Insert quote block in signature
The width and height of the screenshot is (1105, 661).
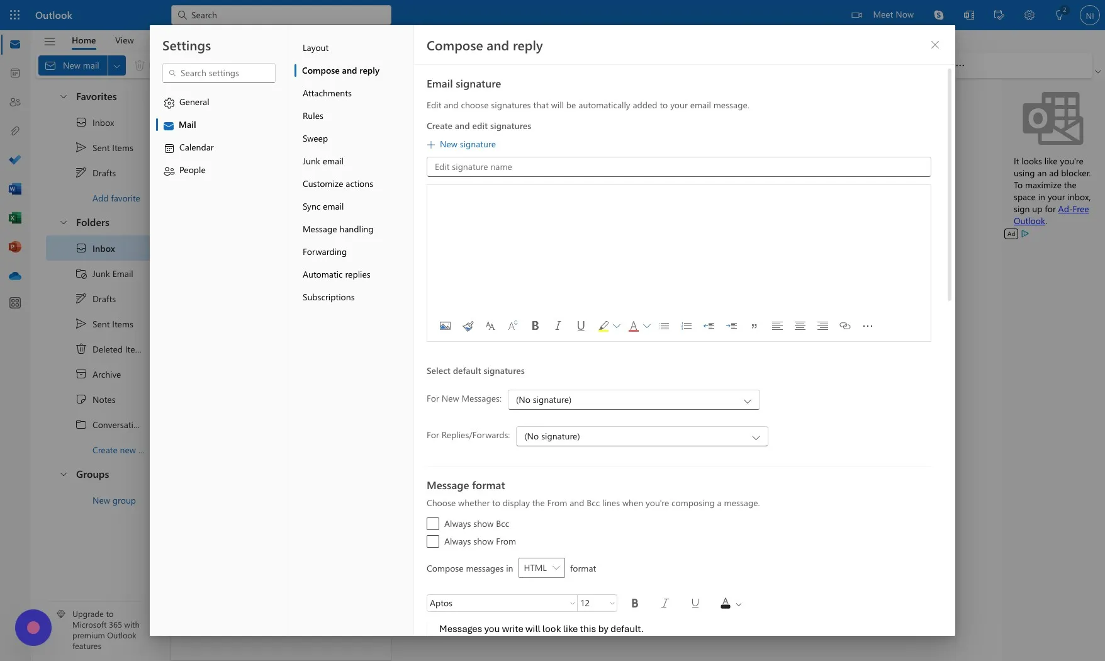[754, 326]
